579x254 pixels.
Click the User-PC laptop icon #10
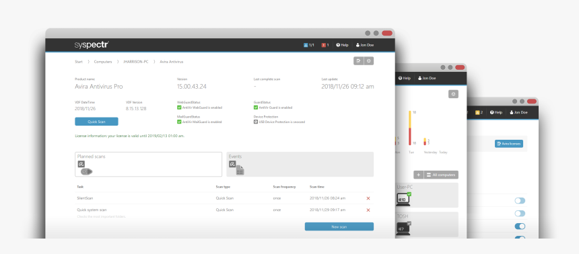point(403,200)
